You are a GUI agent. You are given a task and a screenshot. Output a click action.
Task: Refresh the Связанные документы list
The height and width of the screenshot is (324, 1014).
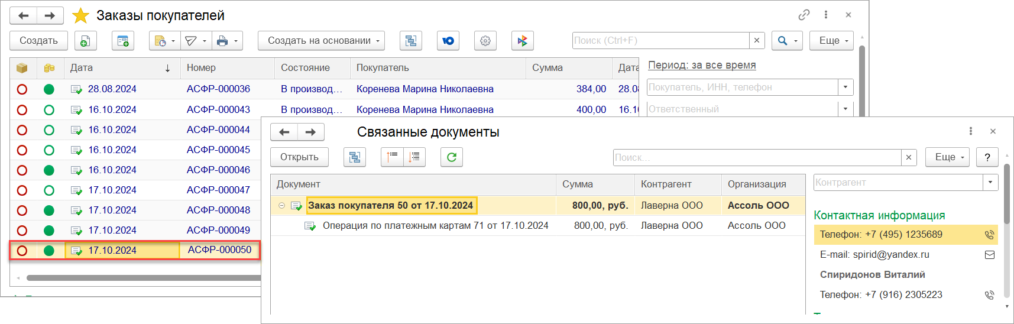pyautogui.click(x=452, y=157)
